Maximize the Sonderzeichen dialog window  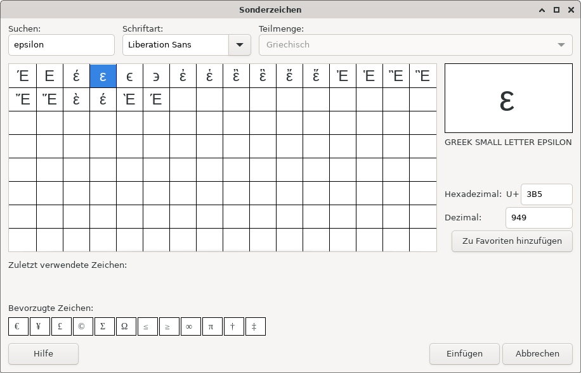coord(556,10)
